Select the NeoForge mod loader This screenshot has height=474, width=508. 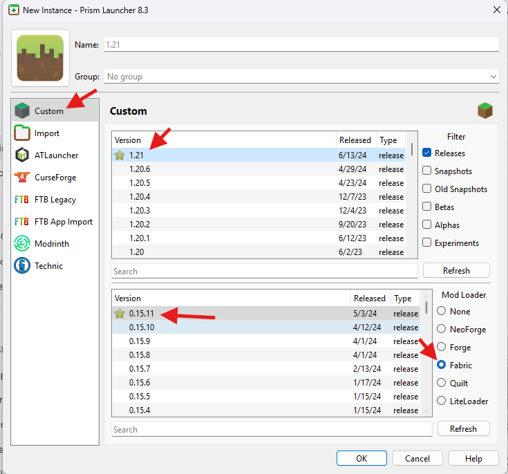click(441, 329)
